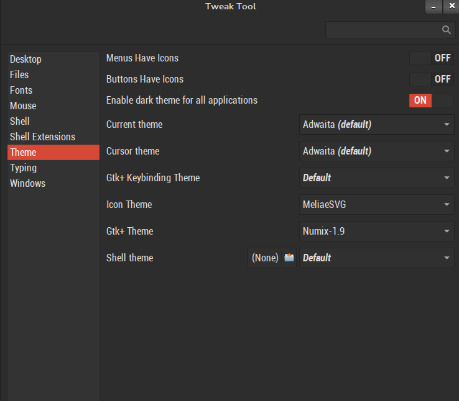459x401 pixels.
Task: Disable dark theme for all applications
Action: click(x=432, y=101)
